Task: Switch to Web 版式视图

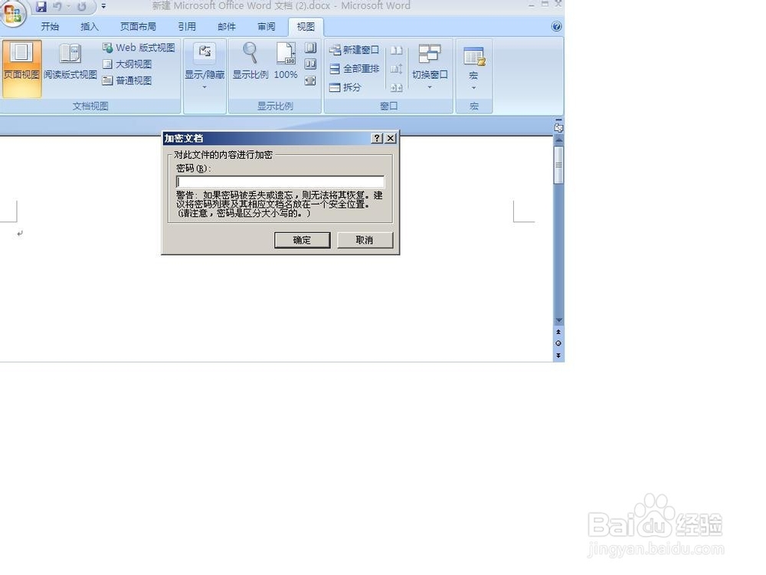Action: coord(139,48)
